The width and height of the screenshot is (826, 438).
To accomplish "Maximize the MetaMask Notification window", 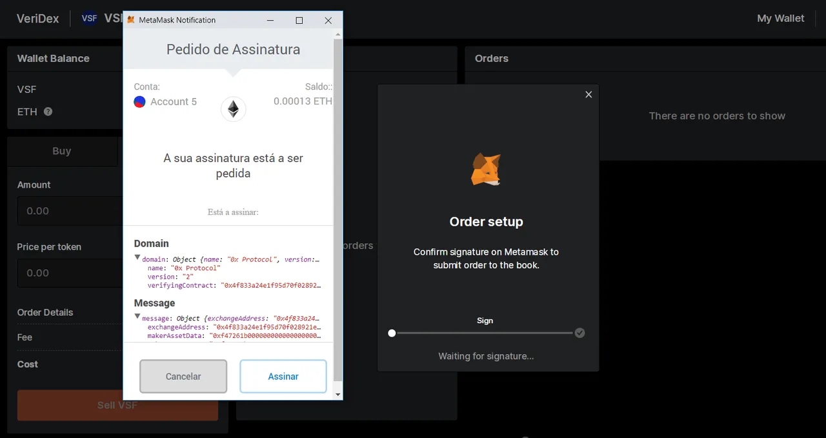I will point(299,20).
